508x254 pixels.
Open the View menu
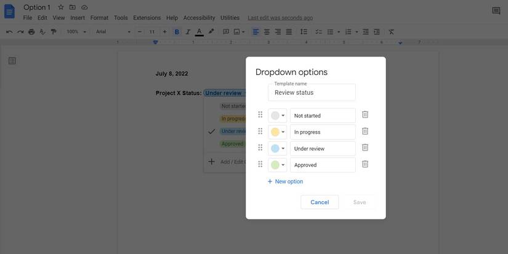point(58,18)
